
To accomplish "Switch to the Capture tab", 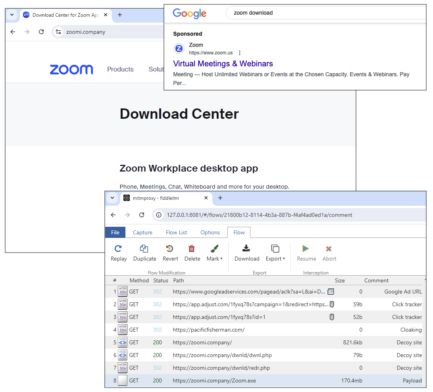I will point(142,232).
